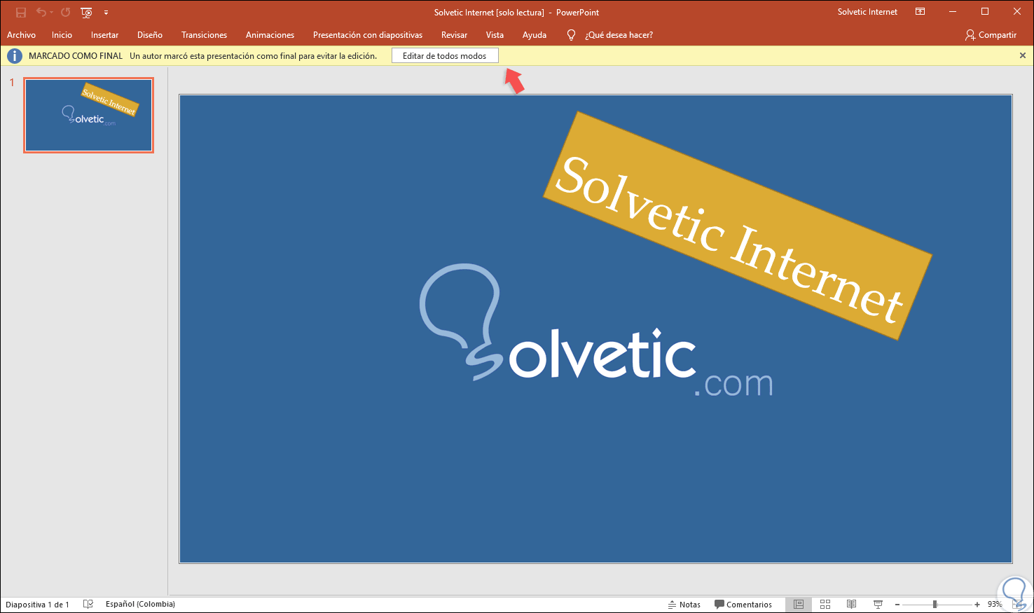Switch to Reading view icon
This screenshot has height=613, width=1034.
tap(851, 604)
